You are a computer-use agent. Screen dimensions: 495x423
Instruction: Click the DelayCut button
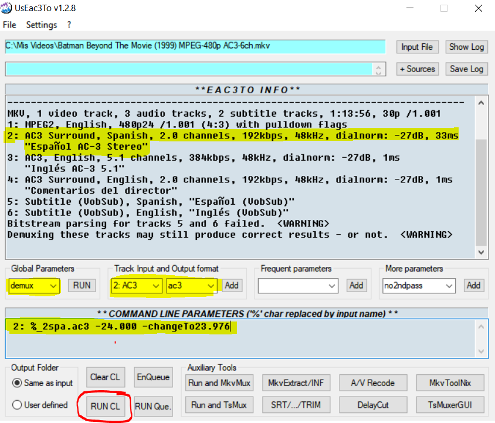click(373, 405)
